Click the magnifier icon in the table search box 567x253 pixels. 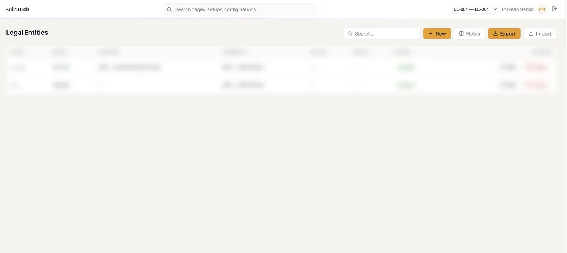click(350, 33)
